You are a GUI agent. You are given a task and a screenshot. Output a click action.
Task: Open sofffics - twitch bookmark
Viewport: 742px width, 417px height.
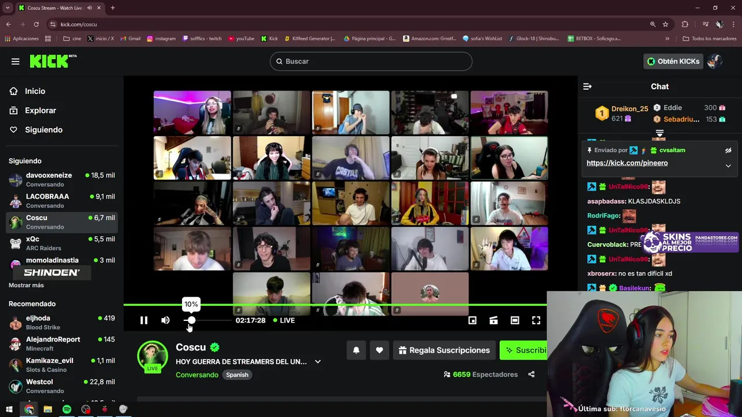202,39
